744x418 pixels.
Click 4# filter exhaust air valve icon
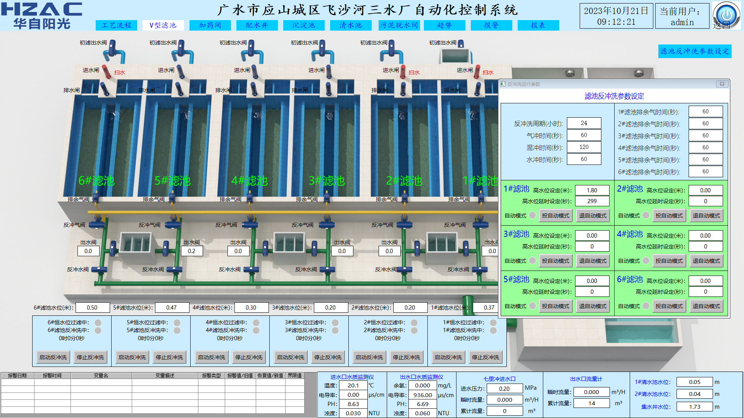click(250, 199)
